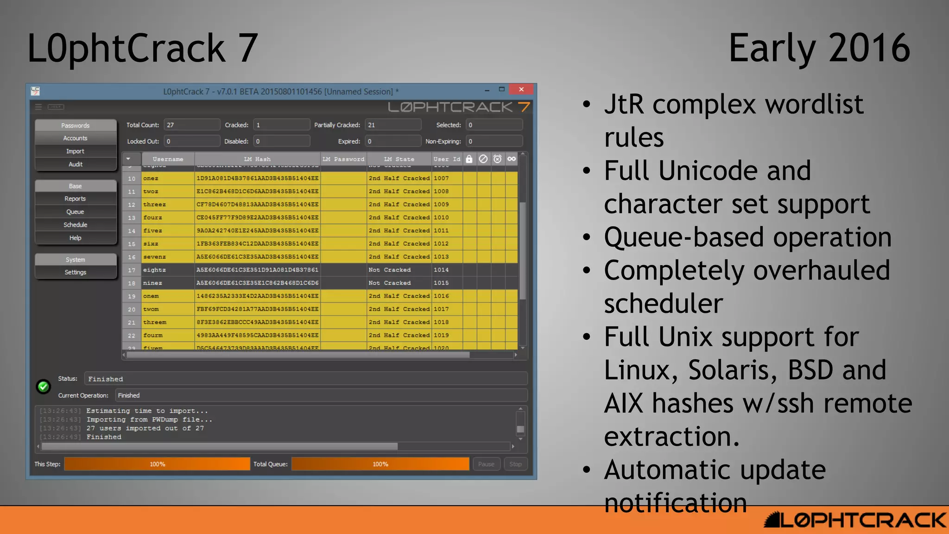Click the Total Queue progress bar

coord(380,464)
